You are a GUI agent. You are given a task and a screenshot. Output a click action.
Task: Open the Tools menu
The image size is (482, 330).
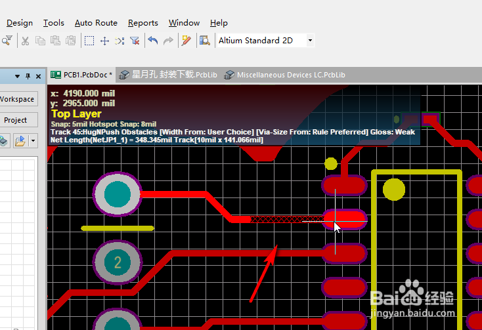point(54,23)
